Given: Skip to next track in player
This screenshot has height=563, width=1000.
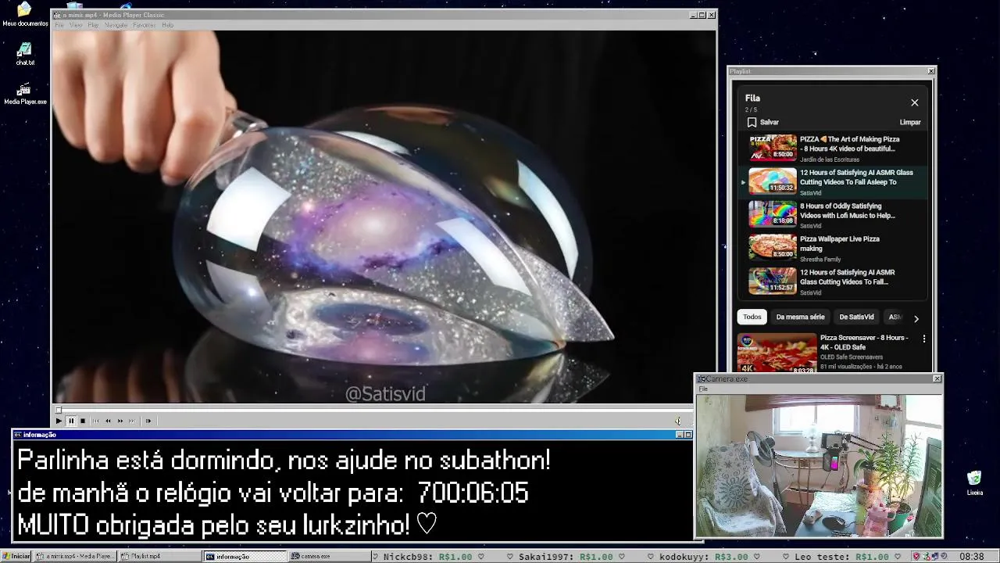Looking at the screenshot, I should [131, 421].
